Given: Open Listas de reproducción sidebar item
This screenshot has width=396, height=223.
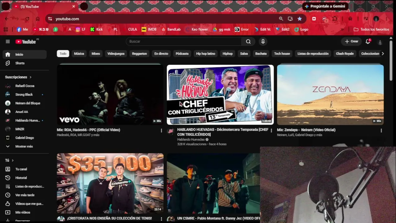Looking at the screenshot, I should point(25,186).
